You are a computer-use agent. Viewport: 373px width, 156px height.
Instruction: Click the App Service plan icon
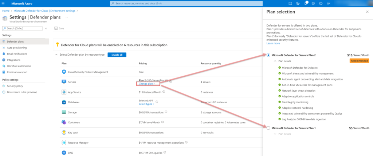point(64,92)
